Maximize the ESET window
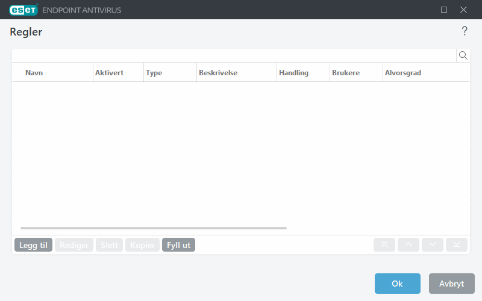The width and height of the screenshot is (482, 301). click(x=444, y=10)
